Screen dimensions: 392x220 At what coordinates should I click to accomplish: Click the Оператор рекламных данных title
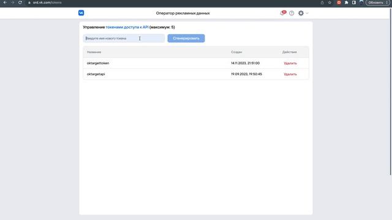point(183,13)
